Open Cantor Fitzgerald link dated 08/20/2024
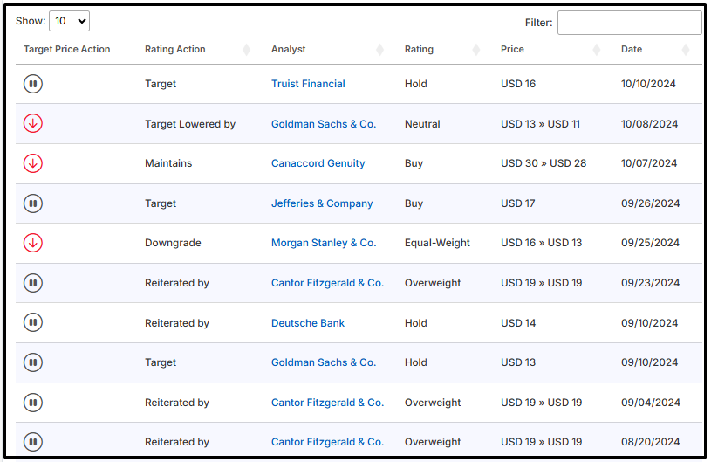This screenshot has height=462, width=711. point(327,442)
